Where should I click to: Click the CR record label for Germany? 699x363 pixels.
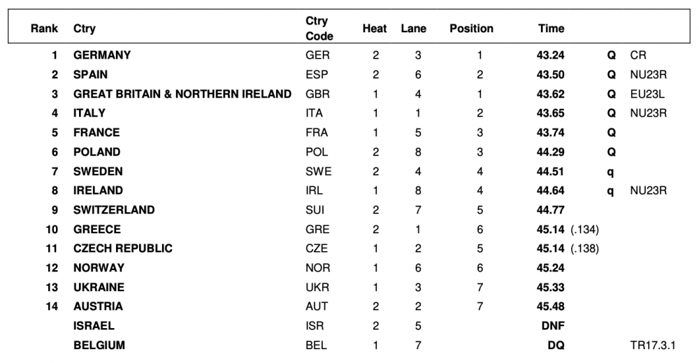coord(638,55)
